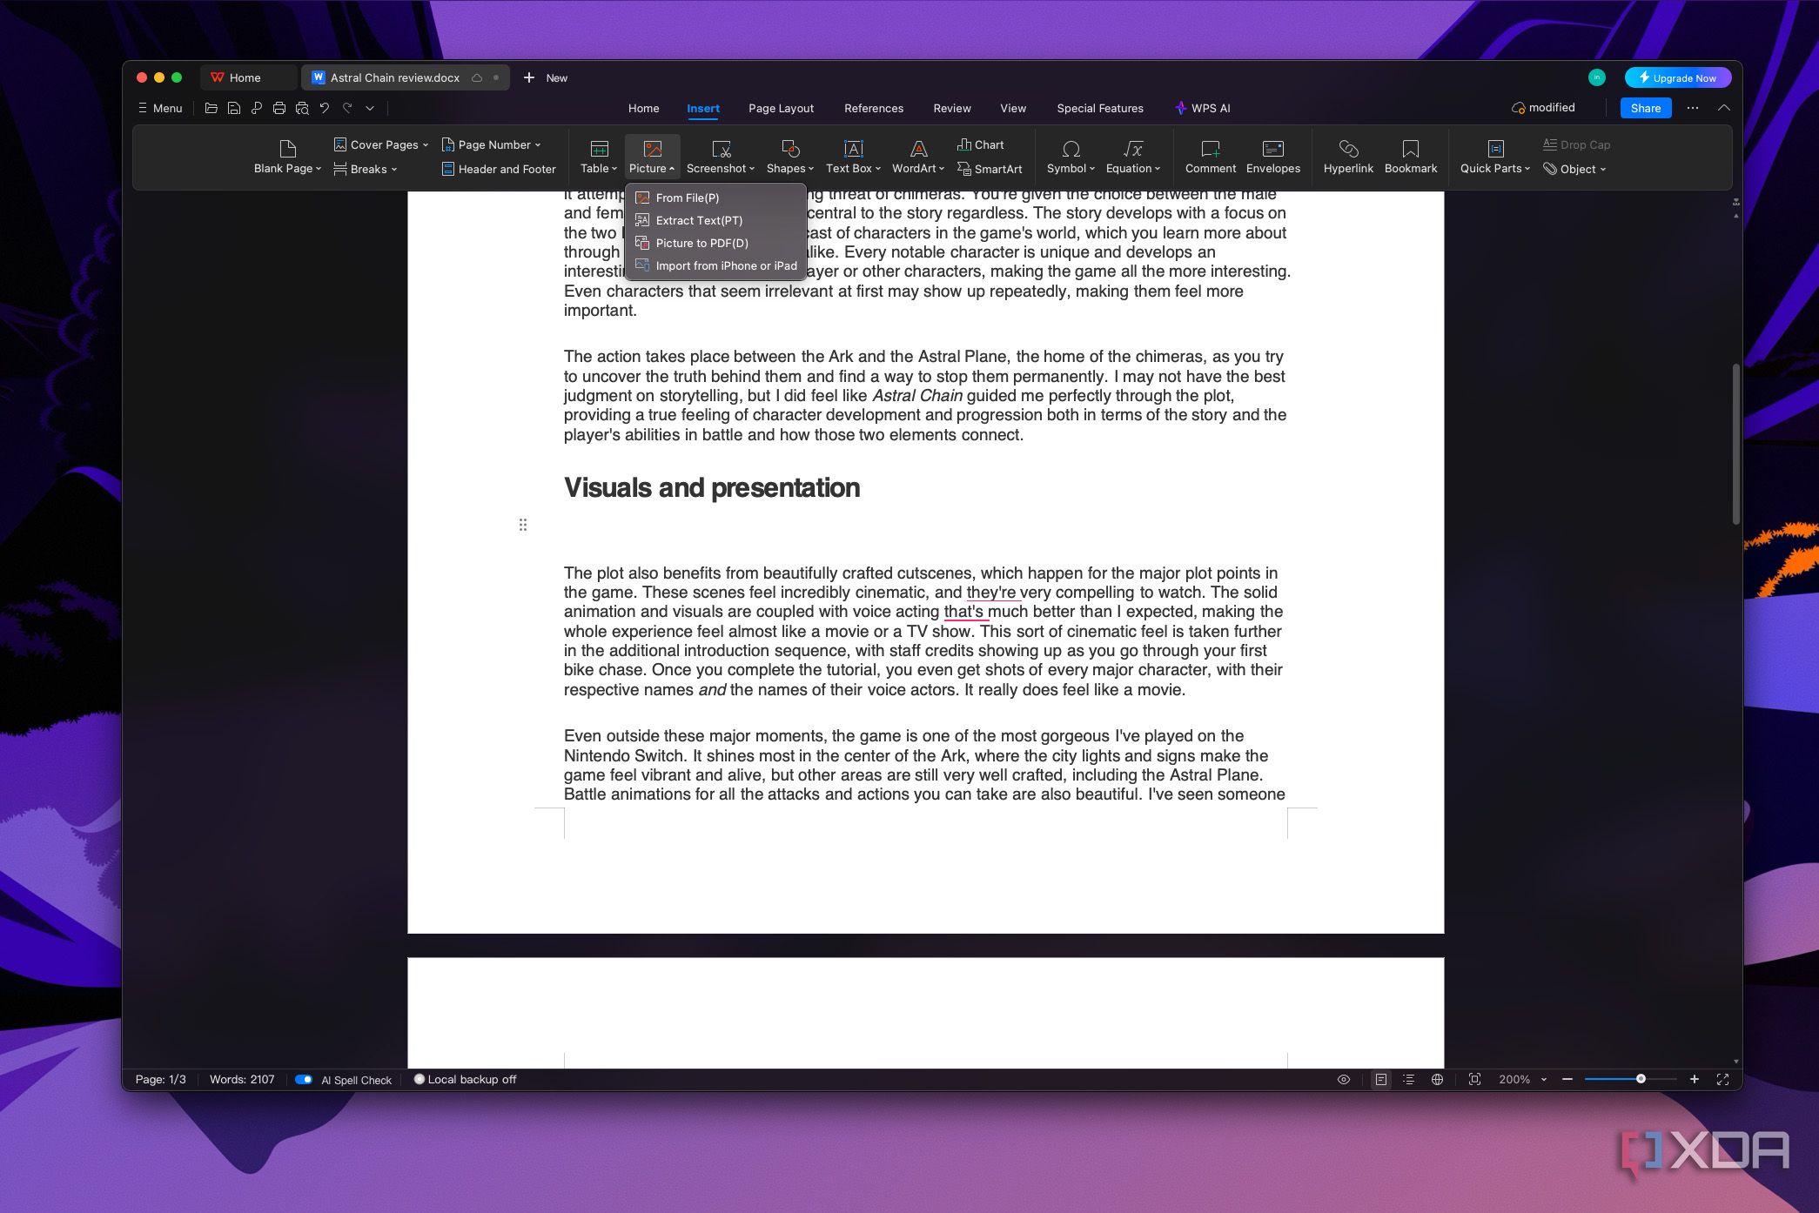1819x1213 pixels.
Task: Click the Comment icon in the ribbon
Action: pos(1210,149)
